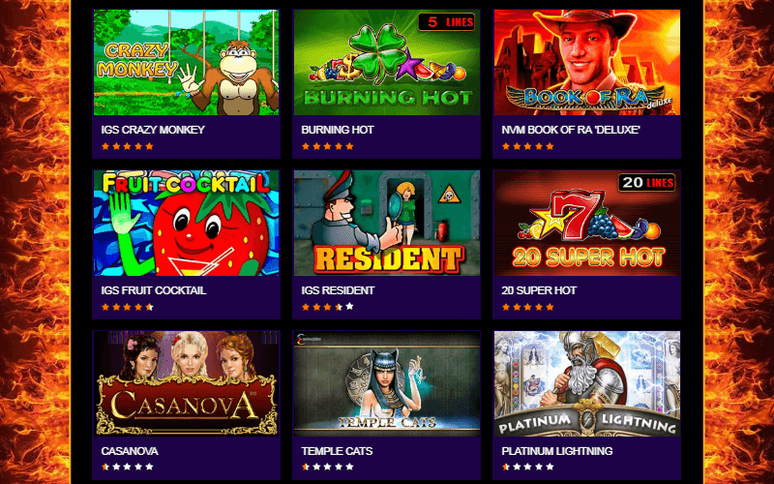Click the IGS CRAZY MONKEY title link

tap(153, 130)
